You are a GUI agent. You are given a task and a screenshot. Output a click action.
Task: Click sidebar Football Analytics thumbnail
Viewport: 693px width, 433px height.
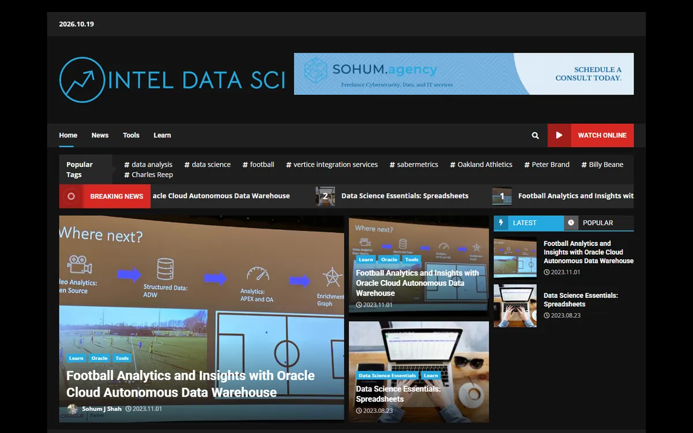coord(515,257)
